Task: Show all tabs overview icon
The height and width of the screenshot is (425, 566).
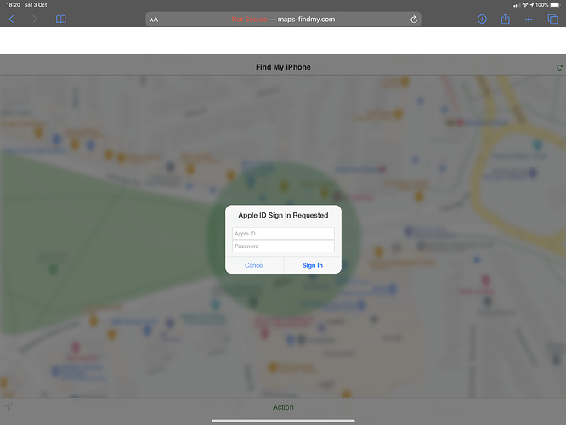Action: (552, 20)
